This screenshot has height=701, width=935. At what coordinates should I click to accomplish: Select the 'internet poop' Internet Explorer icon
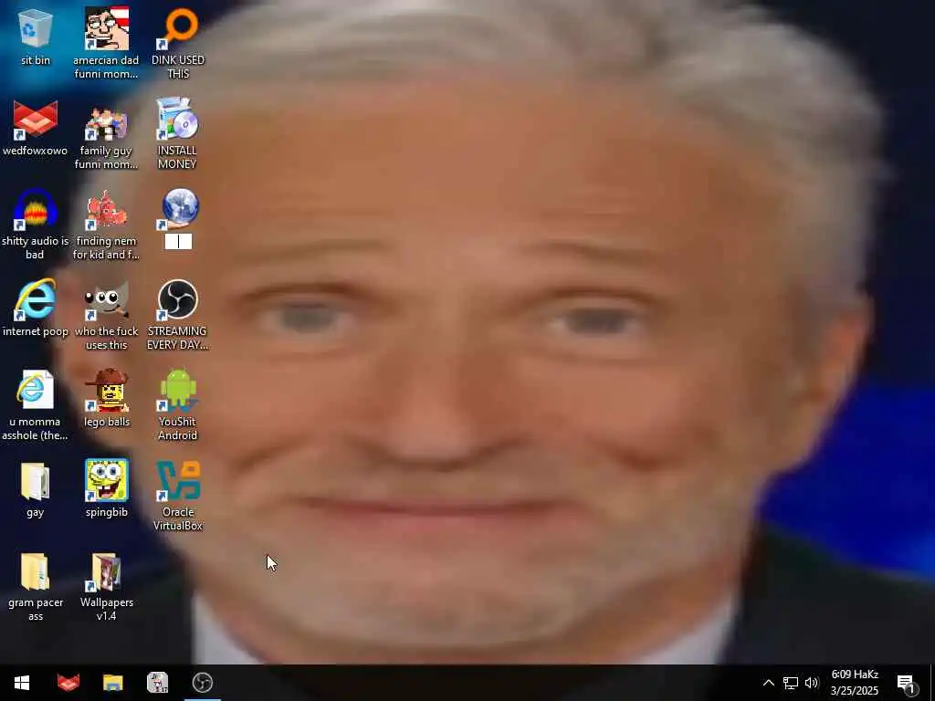point(36,299)
